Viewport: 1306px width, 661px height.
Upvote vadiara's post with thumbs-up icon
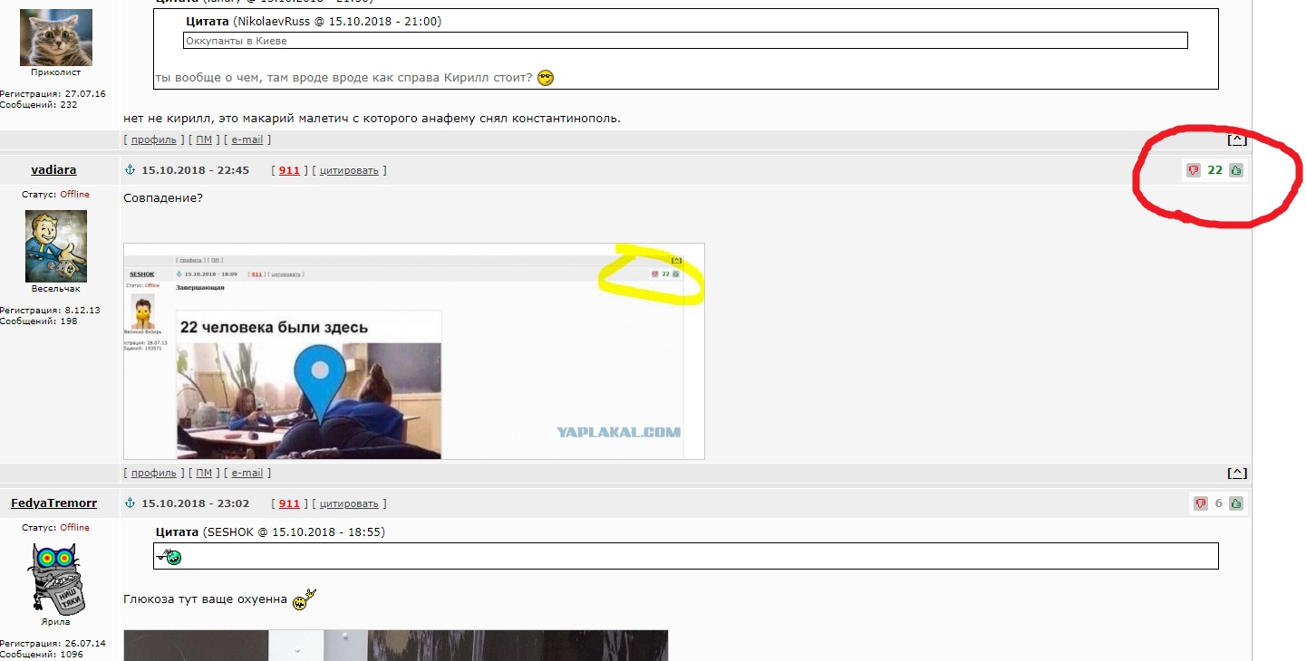click(1236, 170)
